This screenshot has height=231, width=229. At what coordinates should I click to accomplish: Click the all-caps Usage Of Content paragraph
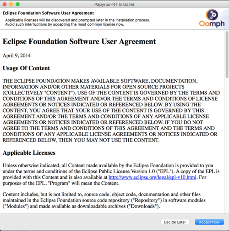pos(111,110)
